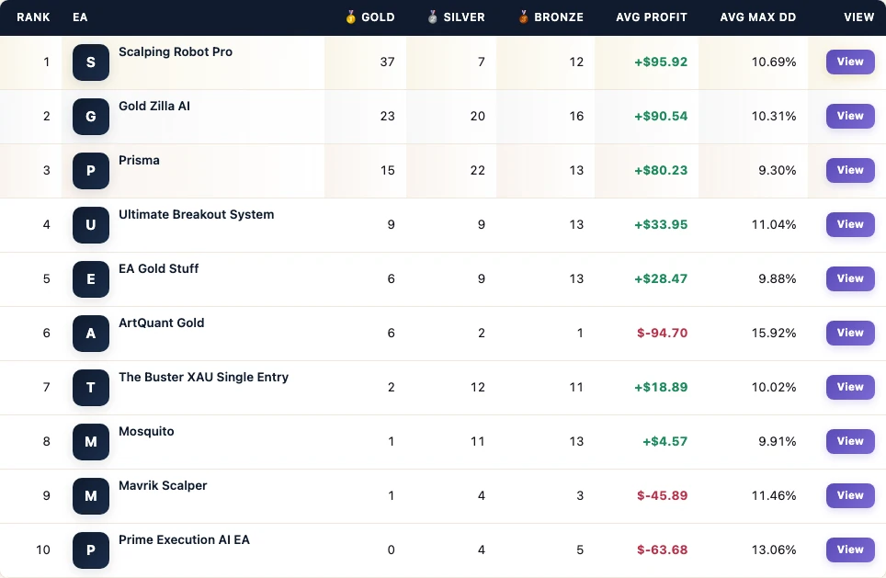Select the Prisma name text
Viewport: 886px width, 578px height.
tap(139, 161)
